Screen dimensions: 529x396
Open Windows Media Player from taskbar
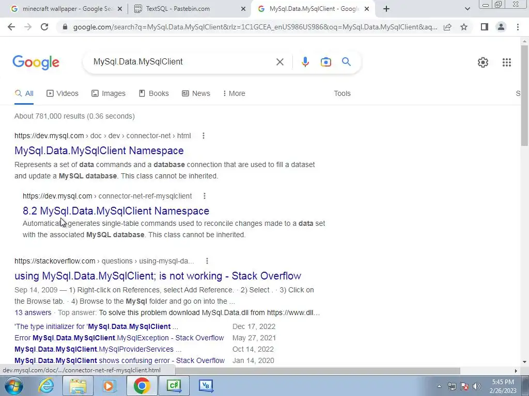point(108,386)
